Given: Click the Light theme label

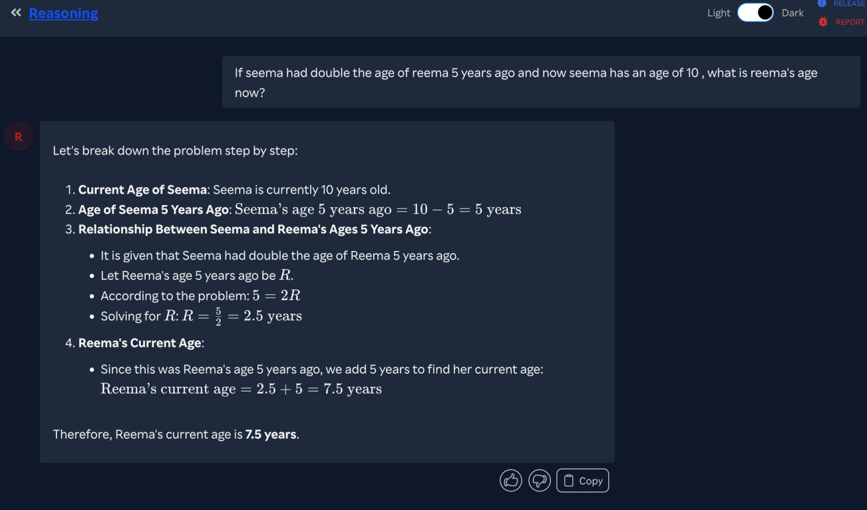Looking at the screenshot, I should tap(719, 13).
